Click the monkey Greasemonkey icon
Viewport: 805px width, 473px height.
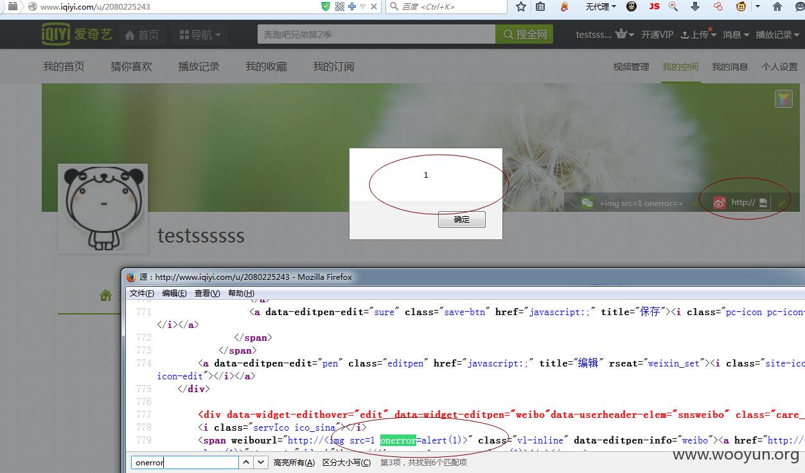[x=741, y=6]
